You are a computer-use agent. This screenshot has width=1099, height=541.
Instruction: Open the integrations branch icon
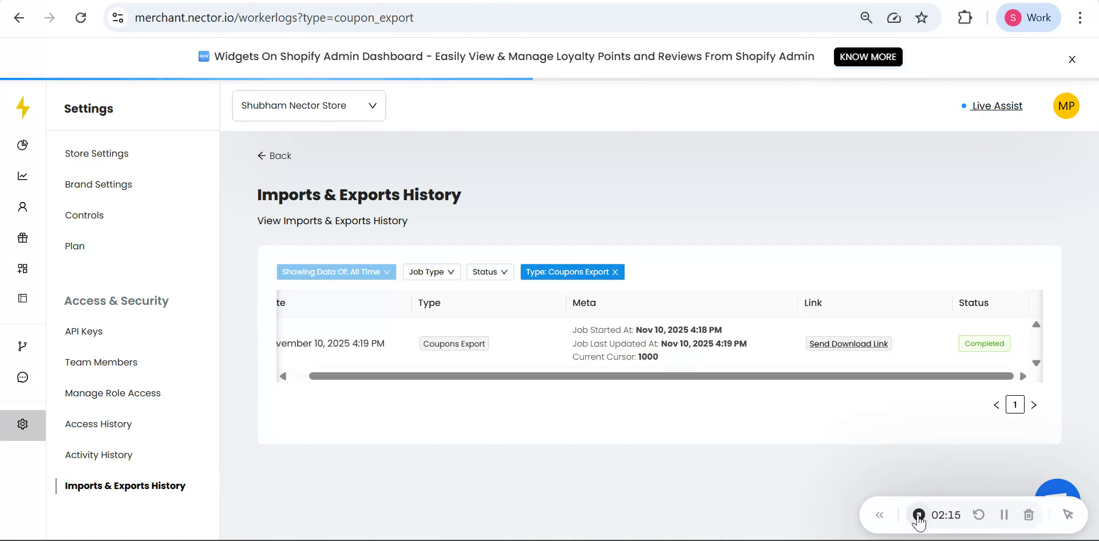pyautogui.click(x=22, y=346)
